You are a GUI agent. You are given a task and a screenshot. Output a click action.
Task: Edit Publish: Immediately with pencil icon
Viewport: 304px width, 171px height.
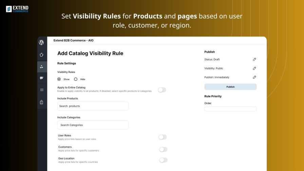point(254,77)
